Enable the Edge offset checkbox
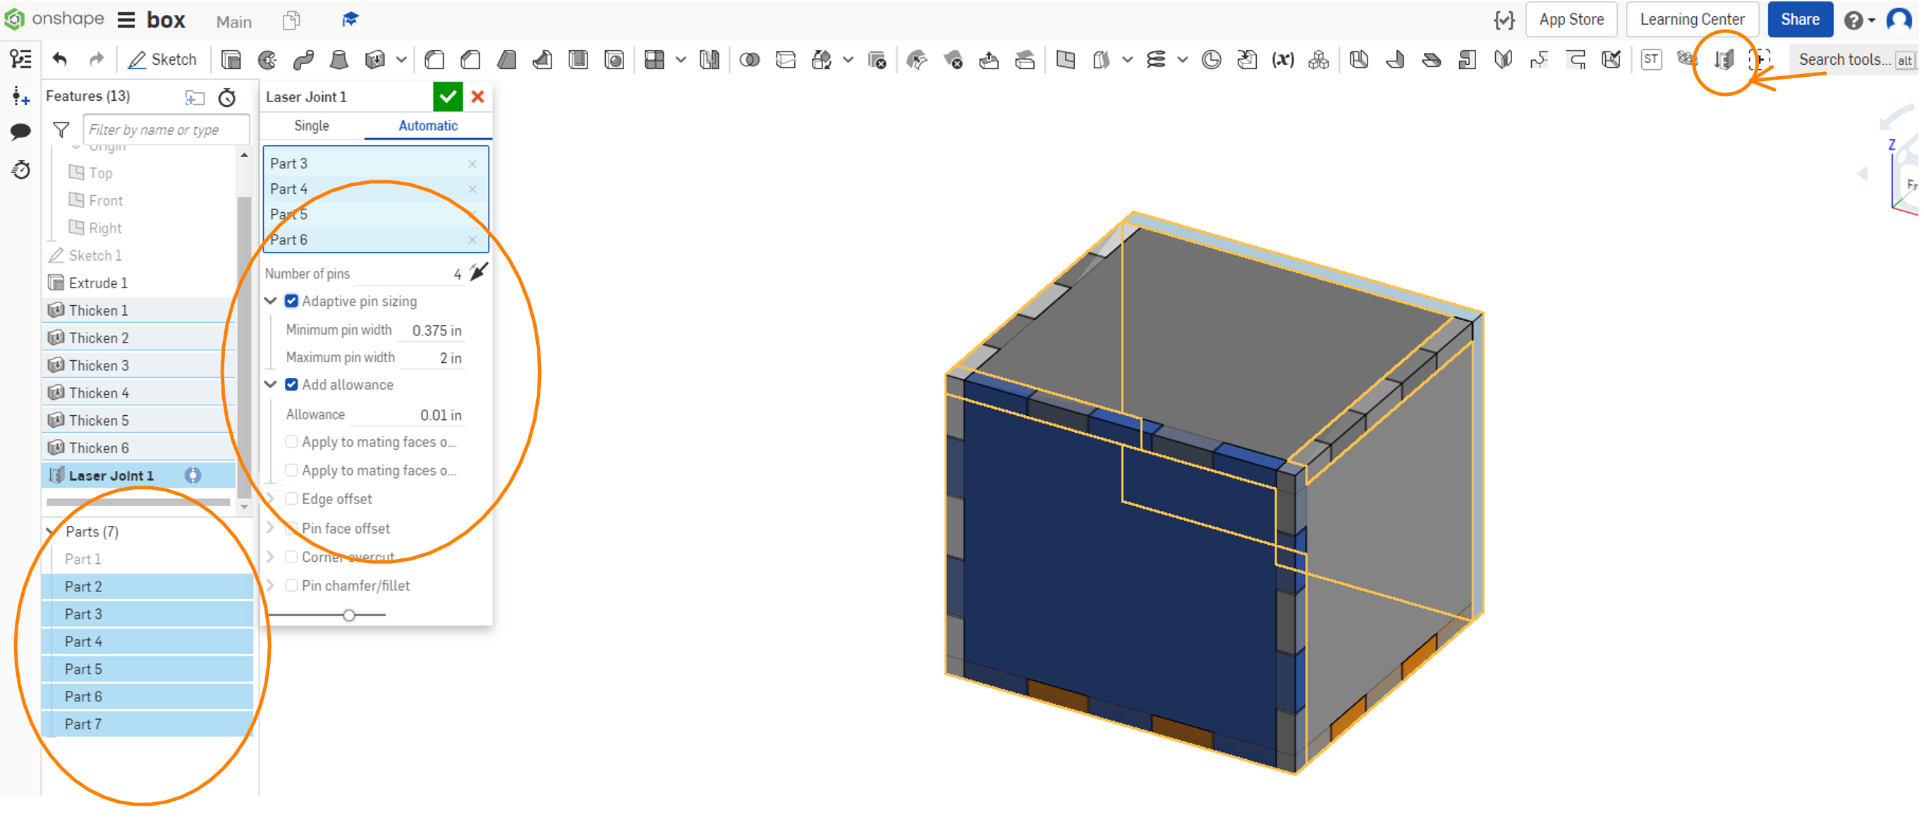 pos(291,498)
